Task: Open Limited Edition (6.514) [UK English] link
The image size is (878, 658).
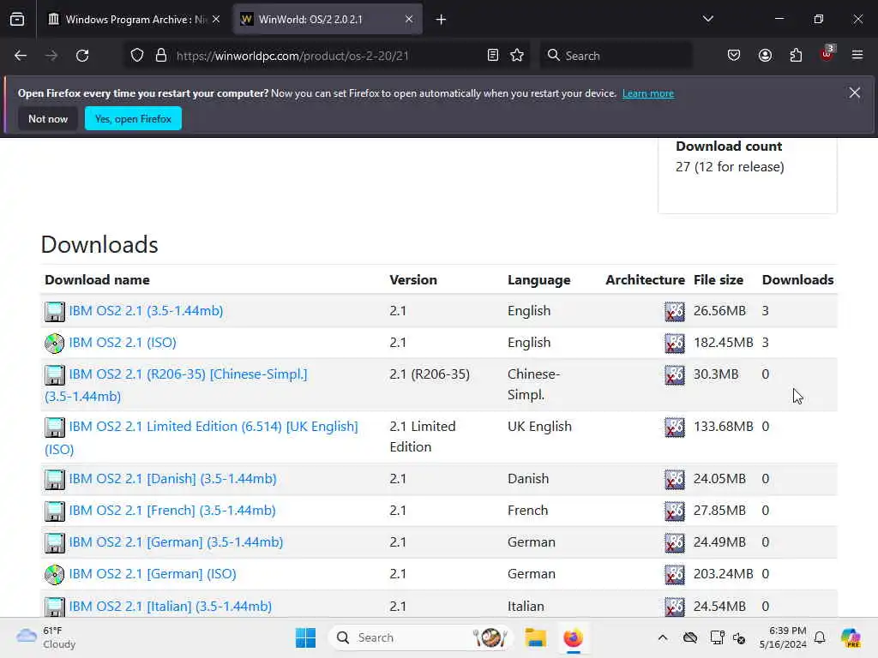Action: coord(213,427)
